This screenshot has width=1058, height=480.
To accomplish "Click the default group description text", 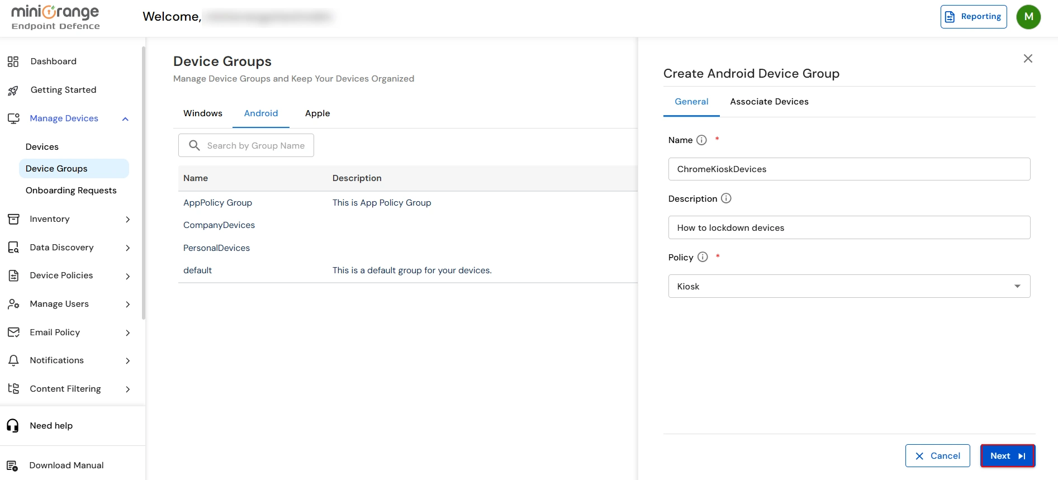I will [x=412, y=270].
